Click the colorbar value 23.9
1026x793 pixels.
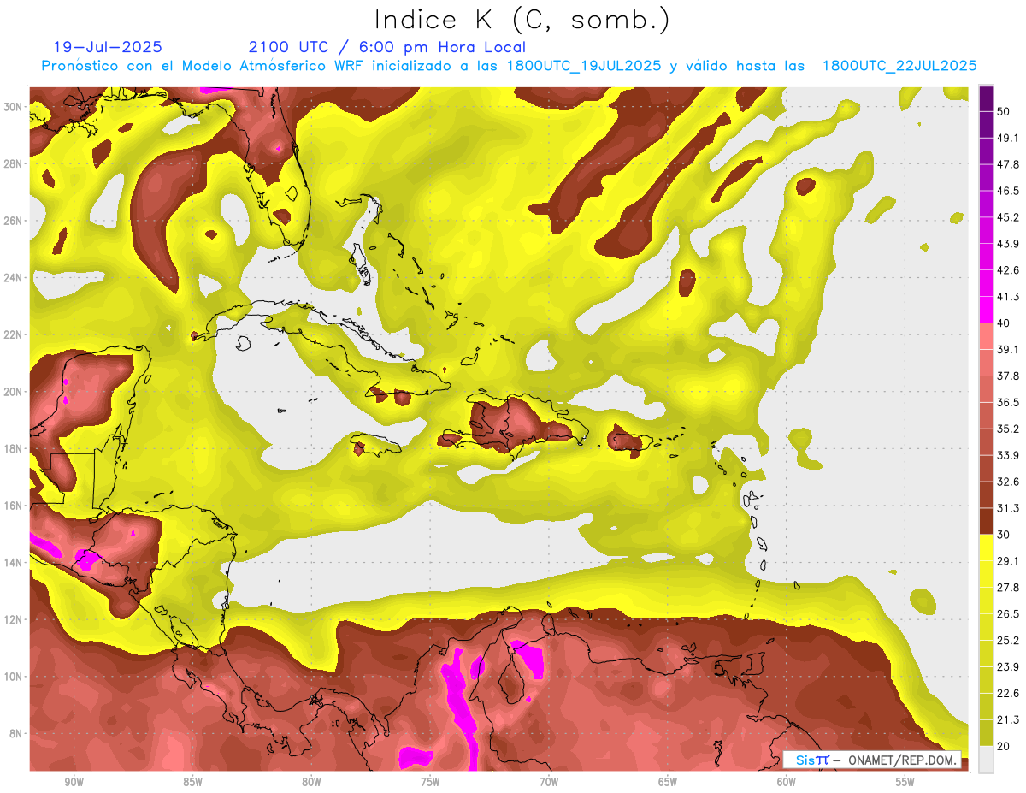click(1008, 666)
